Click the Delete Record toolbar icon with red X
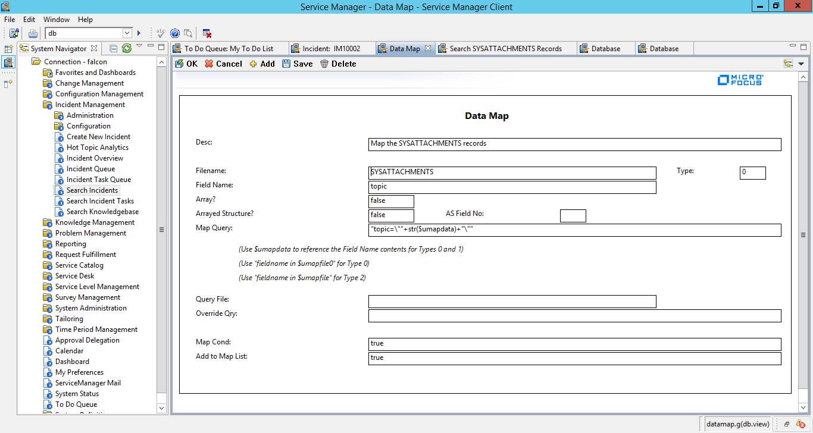Screen dimensions: 813x433 click(x=206, y=33)
